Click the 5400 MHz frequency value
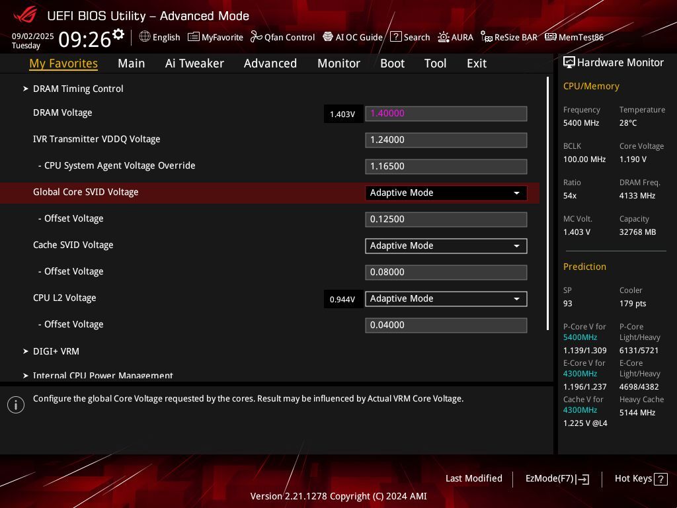The height and width of the screenshot is (508, 677). [x=580, y=123]
